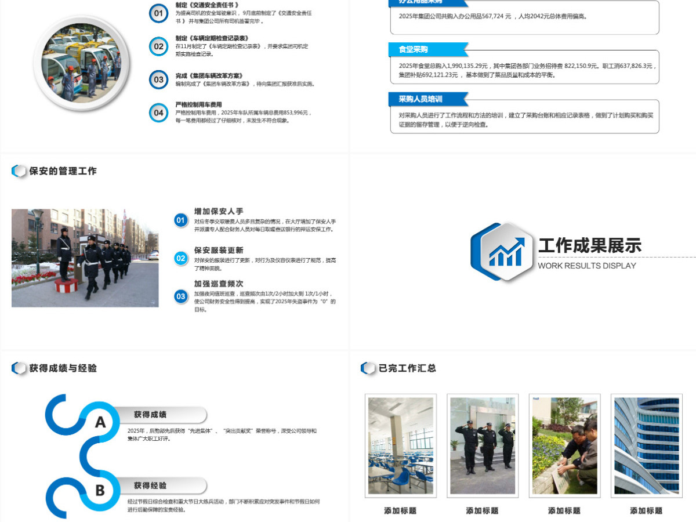Select the photo of men tending flowerbed

coord(565,445)
